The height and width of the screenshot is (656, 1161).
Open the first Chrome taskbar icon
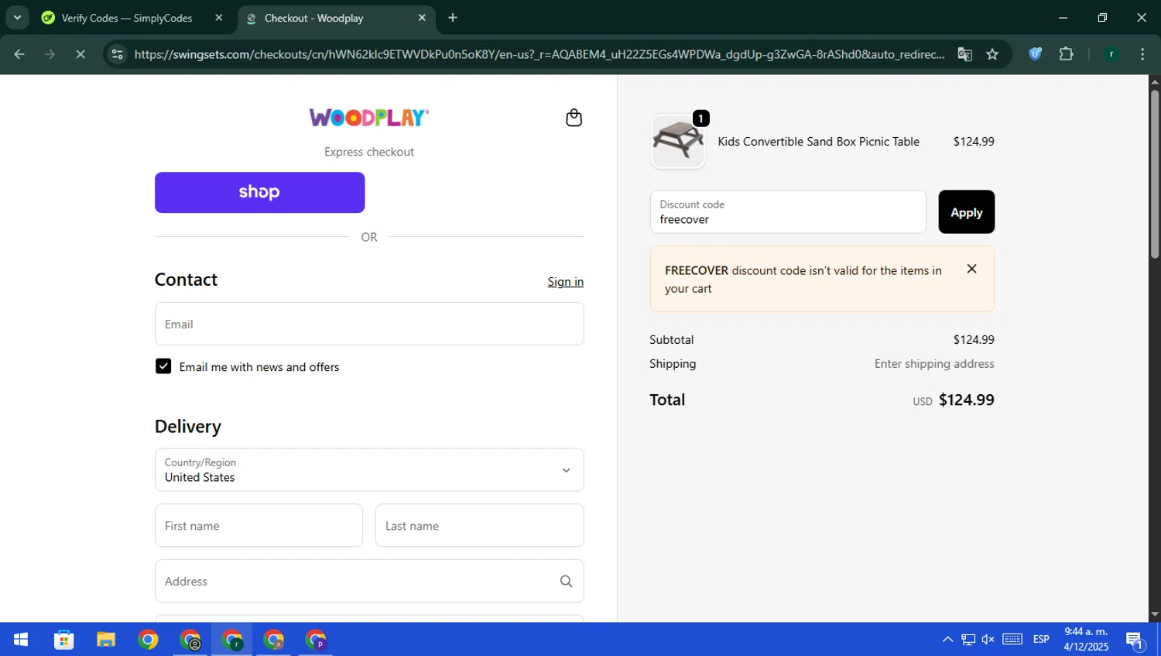[x=148, y=640]
